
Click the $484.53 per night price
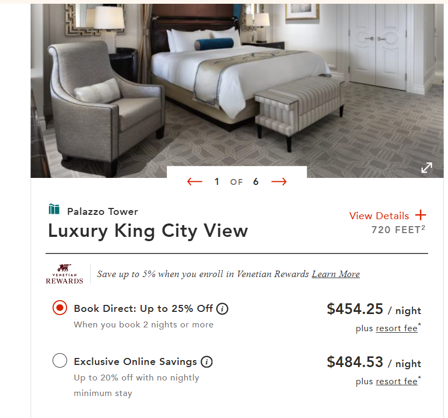point(354,363)
